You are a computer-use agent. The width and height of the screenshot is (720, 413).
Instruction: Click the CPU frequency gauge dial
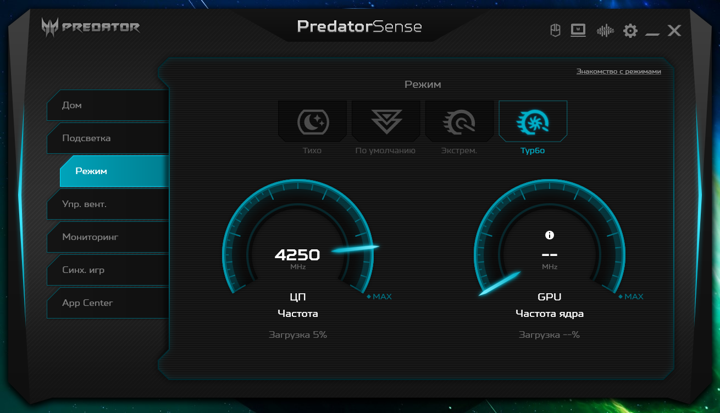[298, 236]
